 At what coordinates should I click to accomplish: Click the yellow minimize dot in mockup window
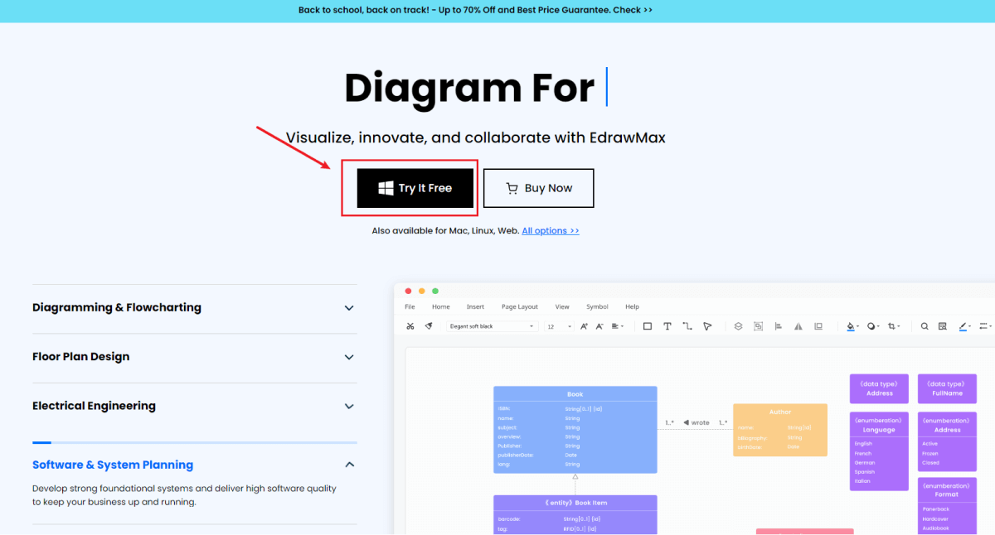click(x=421, y=291)
